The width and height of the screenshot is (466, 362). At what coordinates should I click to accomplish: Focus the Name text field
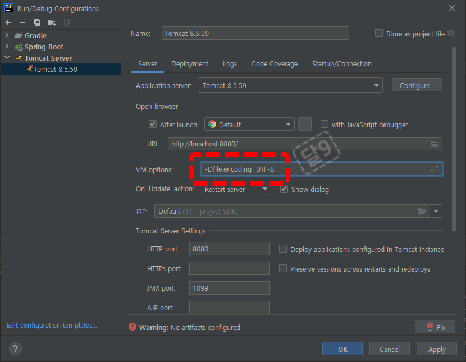coord(255,33)
